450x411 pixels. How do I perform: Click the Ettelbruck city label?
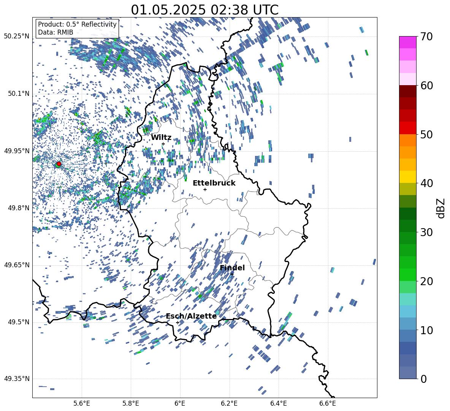214,183
